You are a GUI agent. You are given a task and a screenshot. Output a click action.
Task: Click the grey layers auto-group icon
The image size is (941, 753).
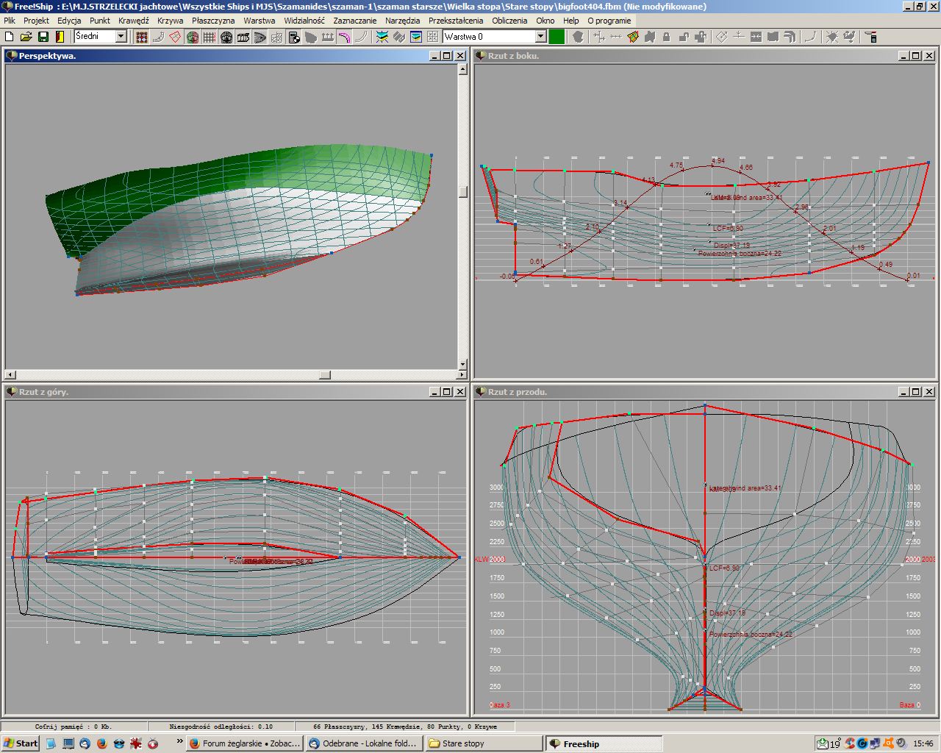(x=398, y=37)
